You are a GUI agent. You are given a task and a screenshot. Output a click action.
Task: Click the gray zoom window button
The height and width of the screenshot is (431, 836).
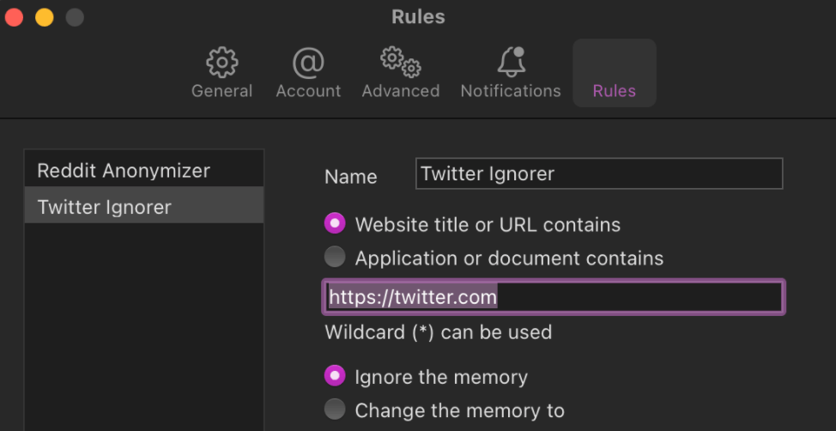(75, 17)
